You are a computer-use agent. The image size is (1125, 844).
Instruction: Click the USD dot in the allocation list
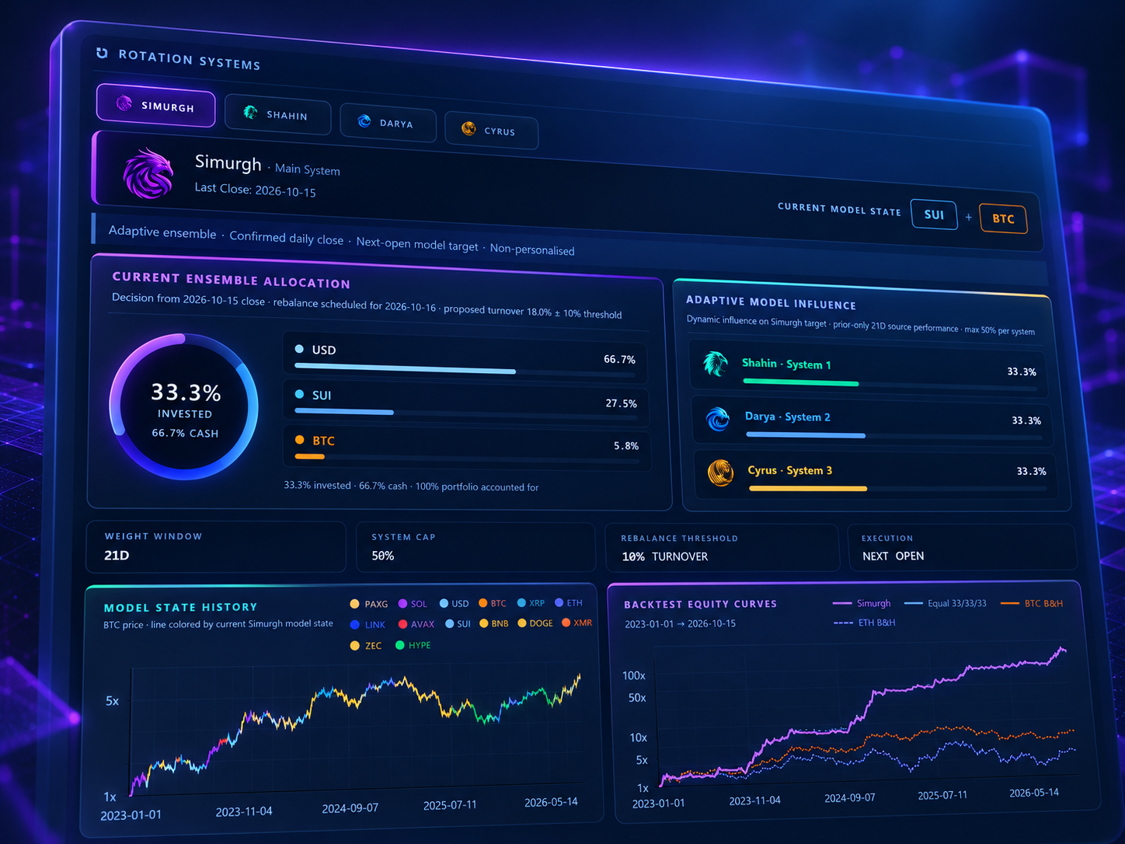(299, 349)
